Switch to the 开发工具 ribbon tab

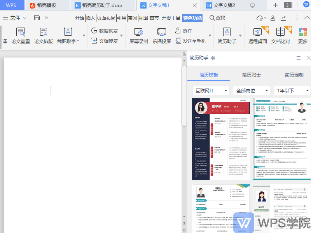pos(171,18)
